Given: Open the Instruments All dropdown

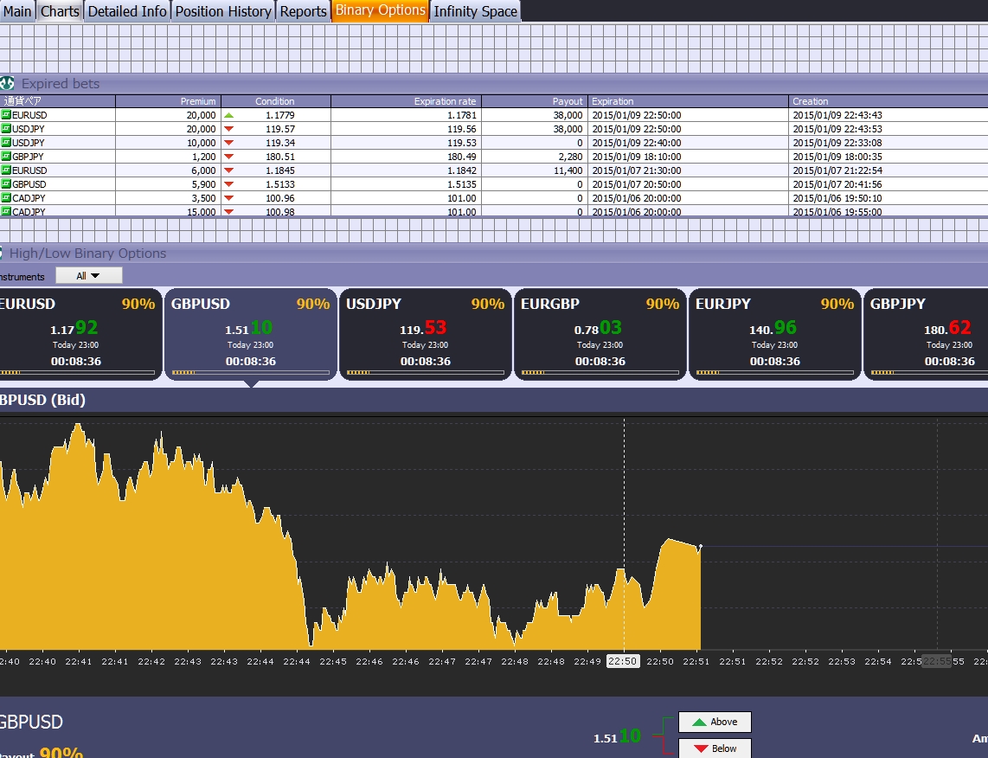Looking at the screenshot, I should point(89,275).
